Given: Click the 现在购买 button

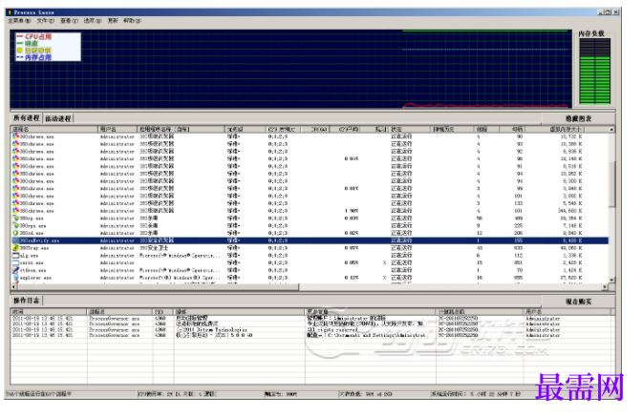Looking at the screenshot, I should point(578,302).
